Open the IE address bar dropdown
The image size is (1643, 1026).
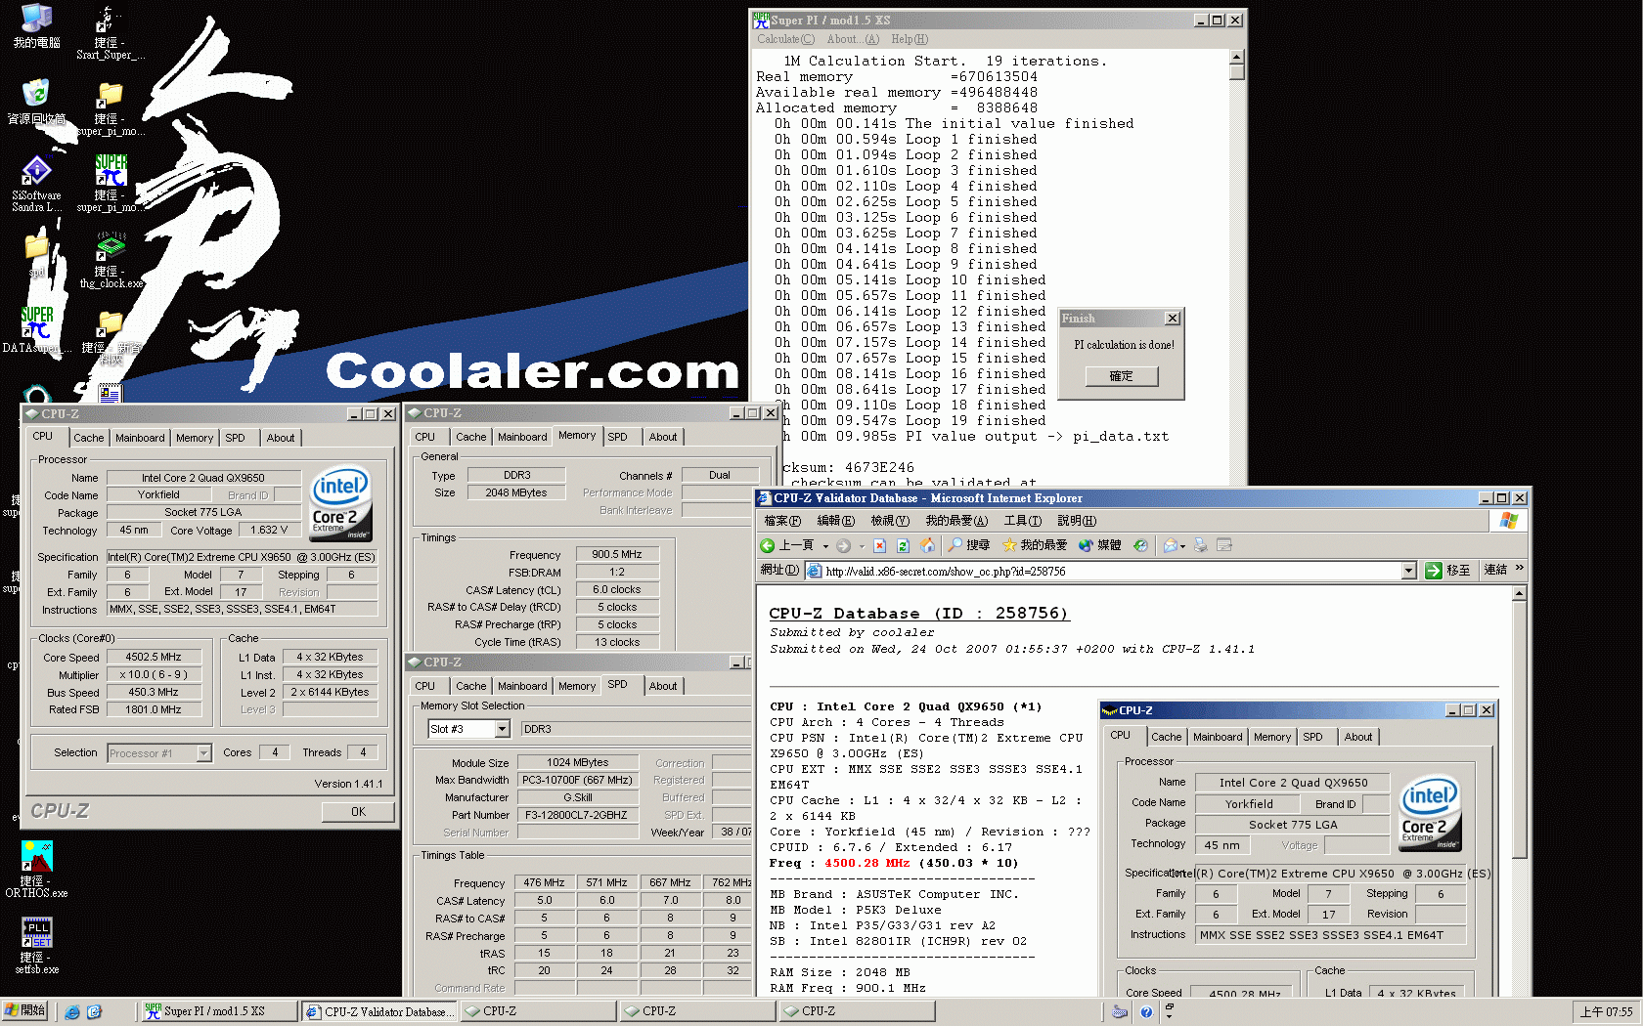pos(1409,571)
